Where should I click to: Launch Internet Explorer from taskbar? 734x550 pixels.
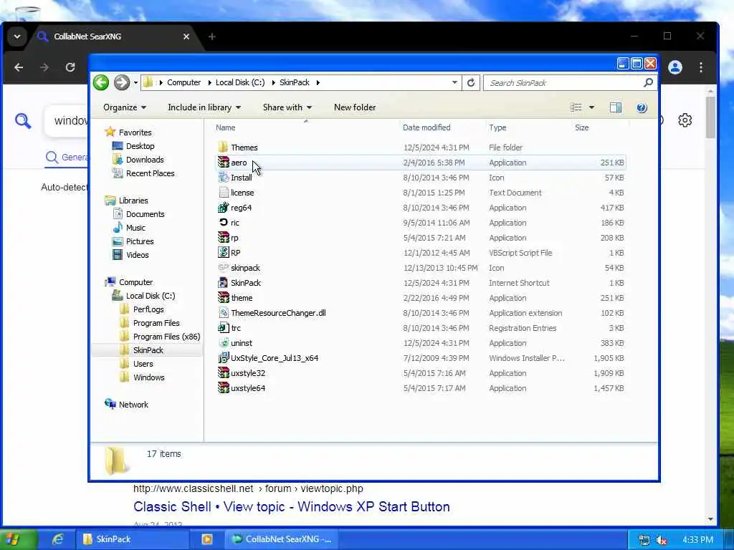[57, 539]
